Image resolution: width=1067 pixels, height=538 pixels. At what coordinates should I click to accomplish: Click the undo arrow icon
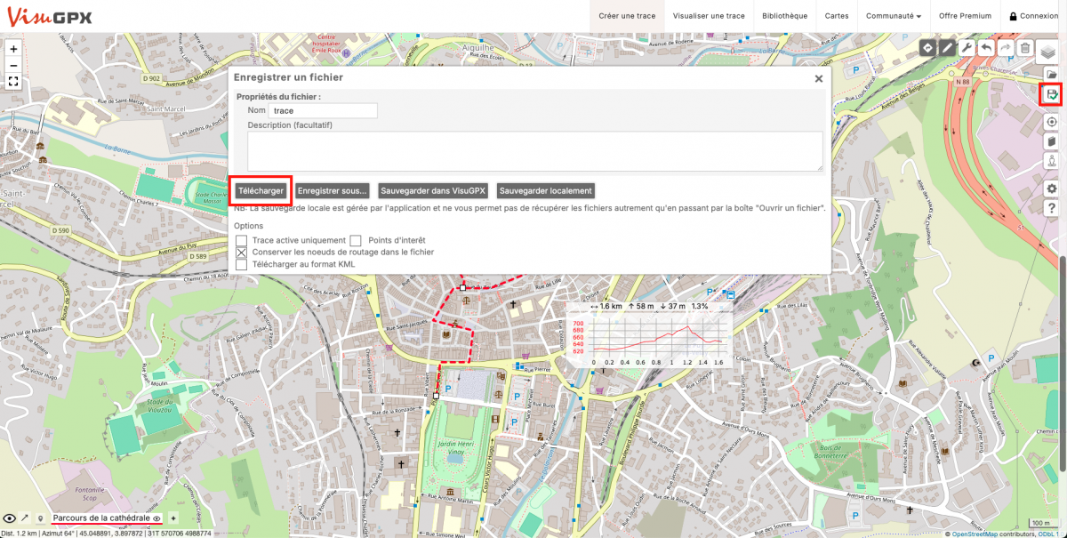(987, 48)
